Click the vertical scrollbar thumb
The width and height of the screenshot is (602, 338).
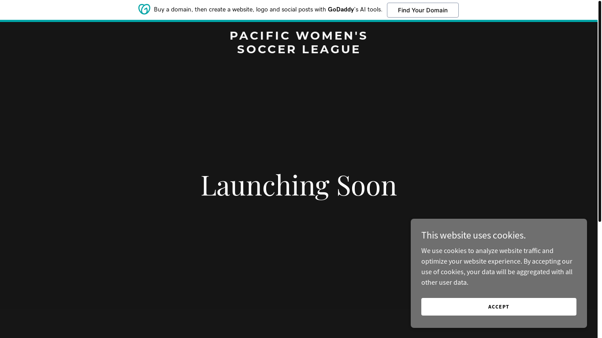pos(599,111)
